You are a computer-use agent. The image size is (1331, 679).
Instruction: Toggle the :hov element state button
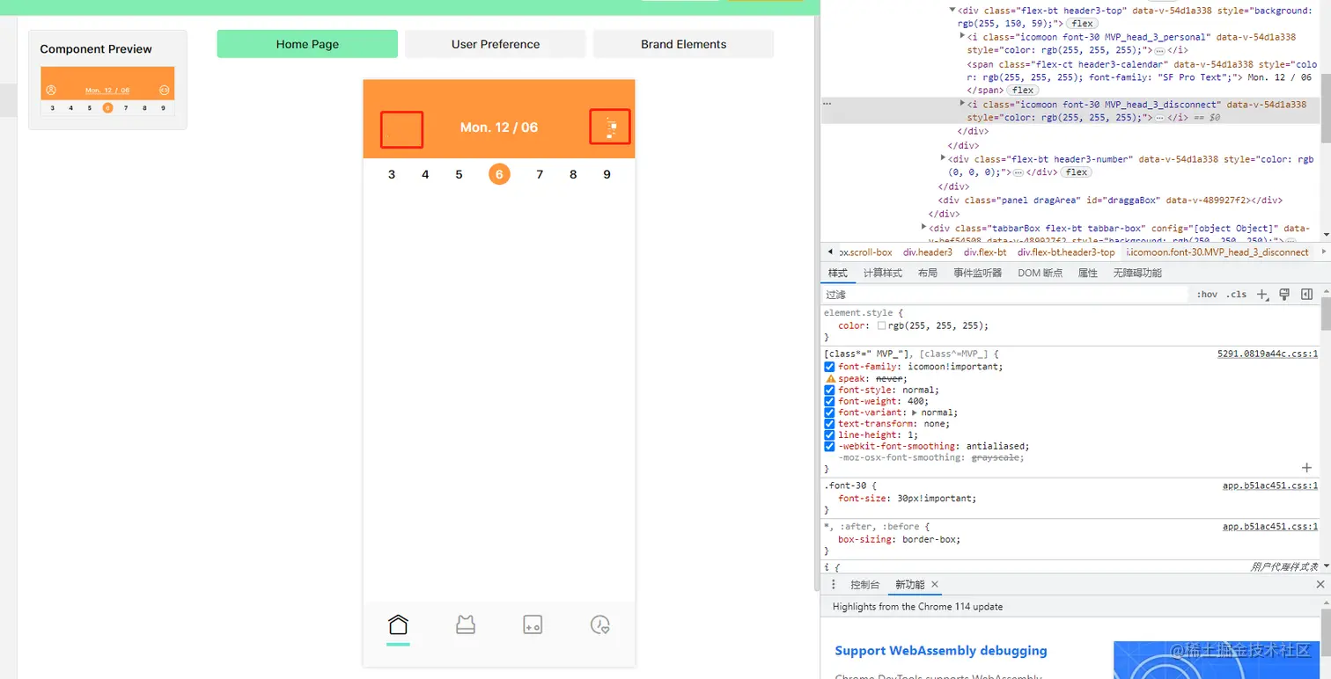[x=1207, y=295]
